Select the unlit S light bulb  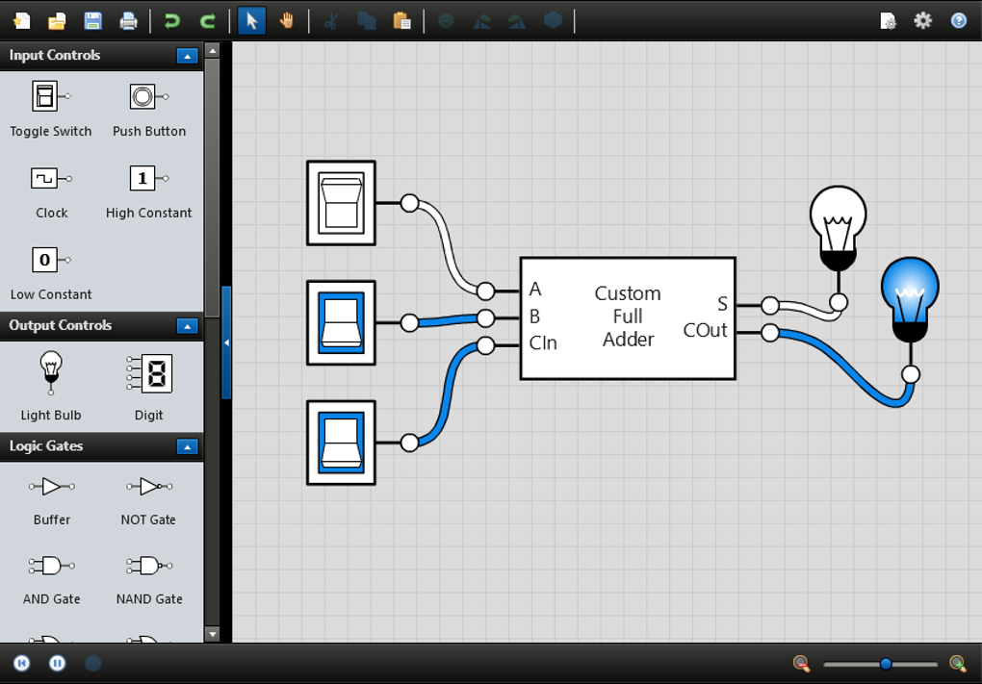tap(838, 228)
